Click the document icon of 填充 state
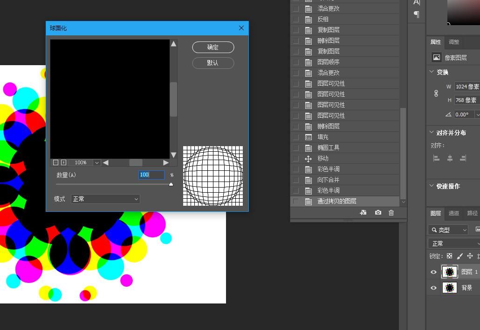The image size is (480, 330). pyautogui.click(x=308, y=137)
